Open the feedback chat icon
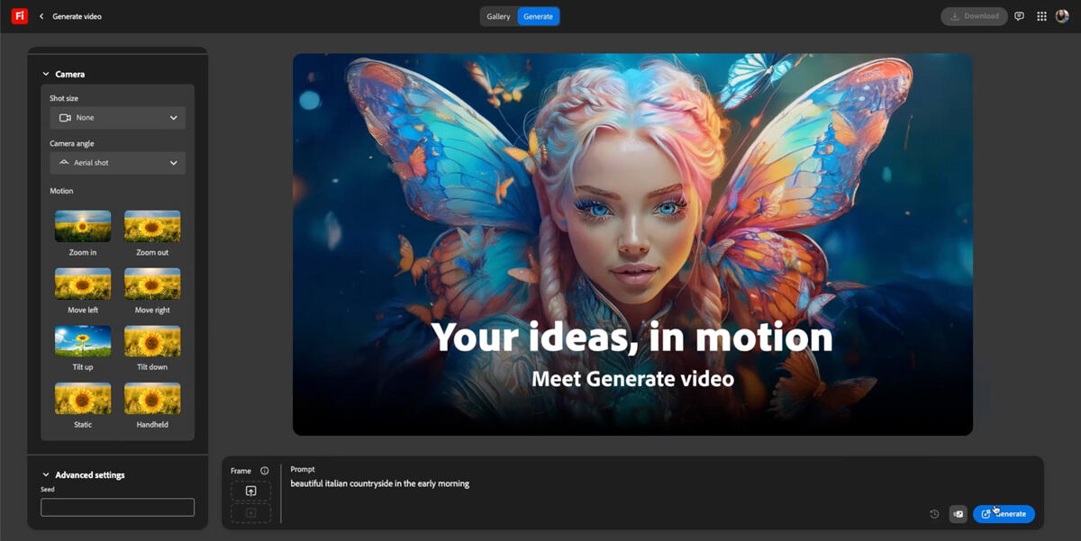The image size is (1081, 541). tap(1019, 16)
